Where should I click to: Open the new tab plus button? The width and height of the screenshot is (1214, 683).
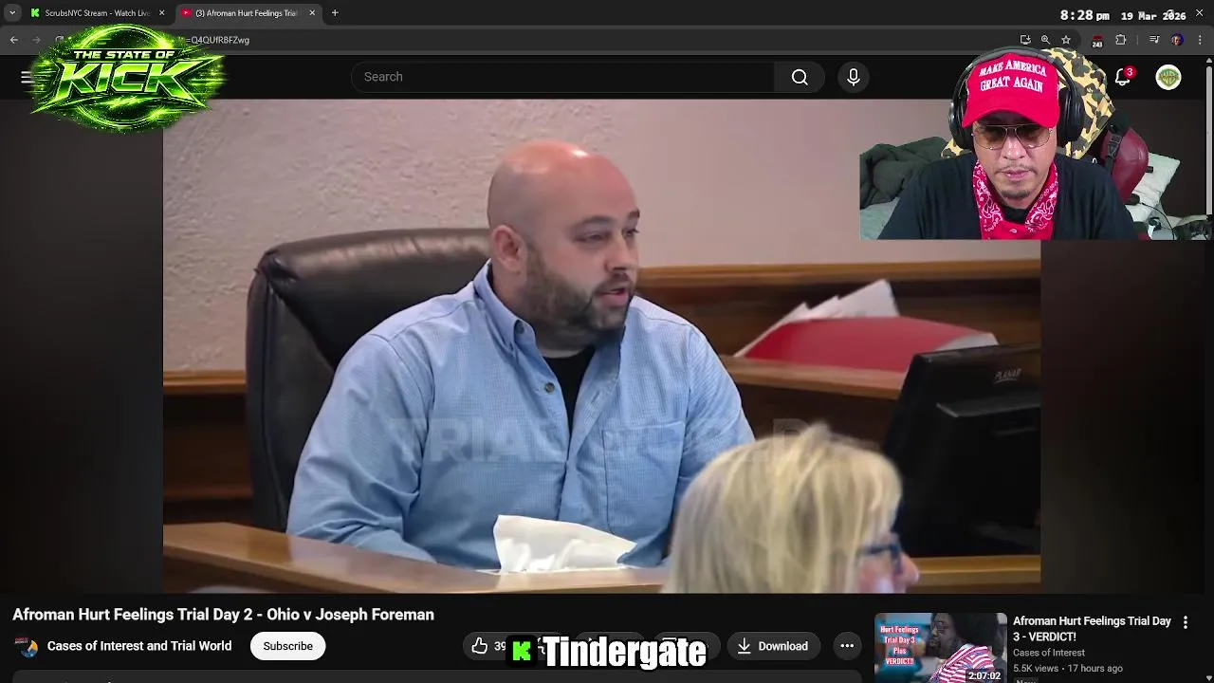pyautogui.click(x=335, y=13)
